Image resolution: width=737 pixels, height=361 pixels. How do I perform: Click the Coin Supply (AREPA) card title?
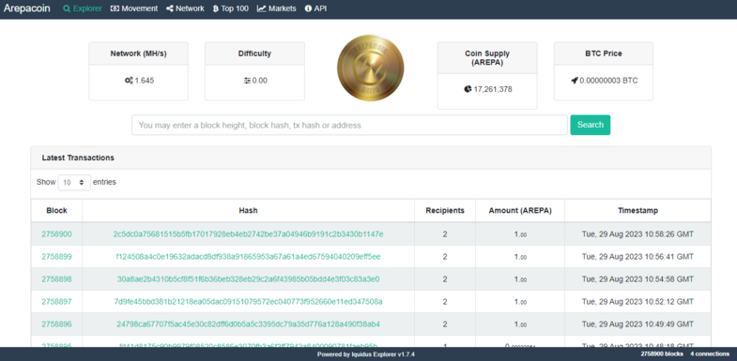coord(487,58)
